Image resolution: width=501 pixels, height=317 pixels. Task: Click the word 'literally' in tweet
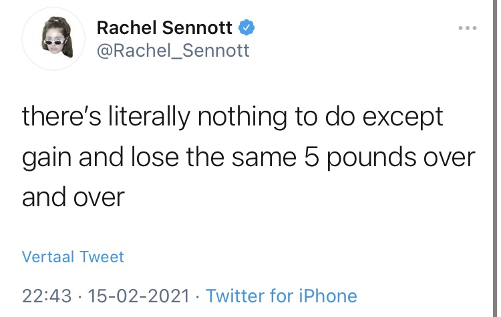149,117
